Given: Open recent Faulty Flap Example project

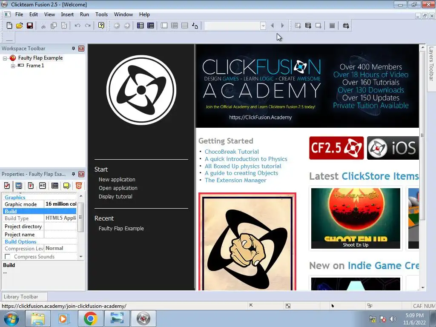Looking at the screenshot, I should pyautogui.click(x=121, y=229).
